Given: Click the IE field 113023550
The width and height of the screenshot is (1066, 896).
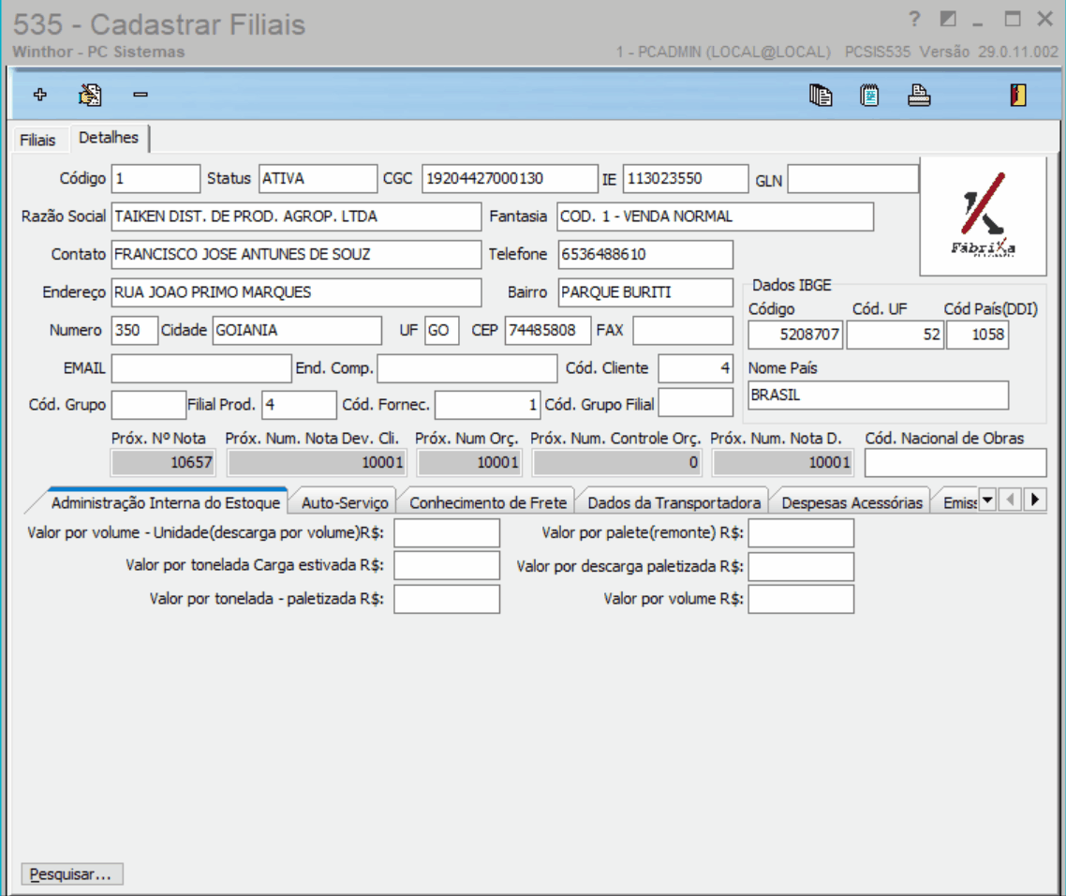Looking at the screenshot, I should 686,179.
